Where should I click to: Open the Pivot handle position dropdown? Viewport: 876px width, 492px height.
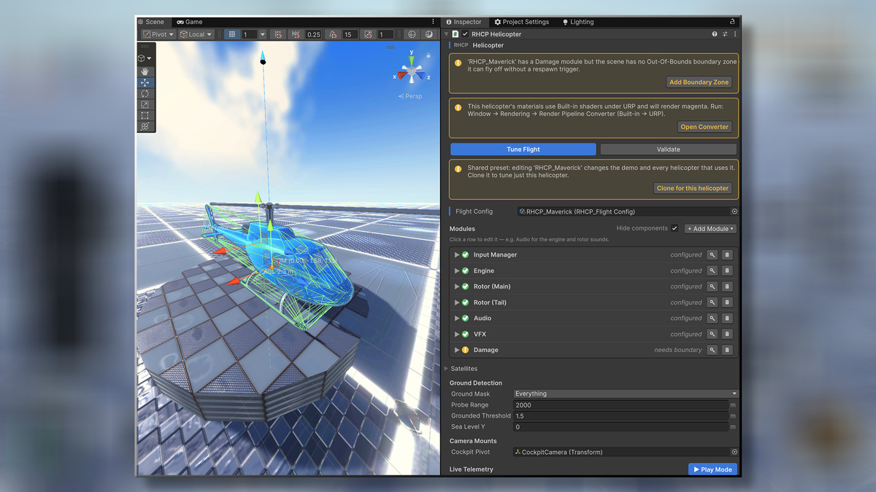click(158, 34)
